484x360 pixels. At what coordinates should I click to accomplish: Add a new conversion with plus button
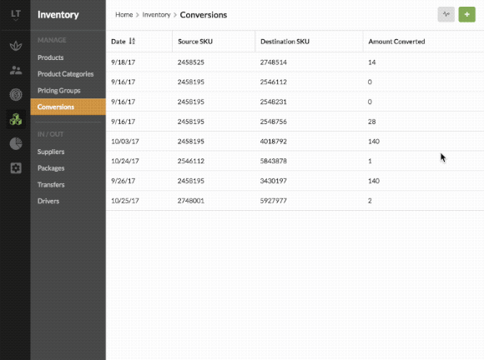coord(466,14)
